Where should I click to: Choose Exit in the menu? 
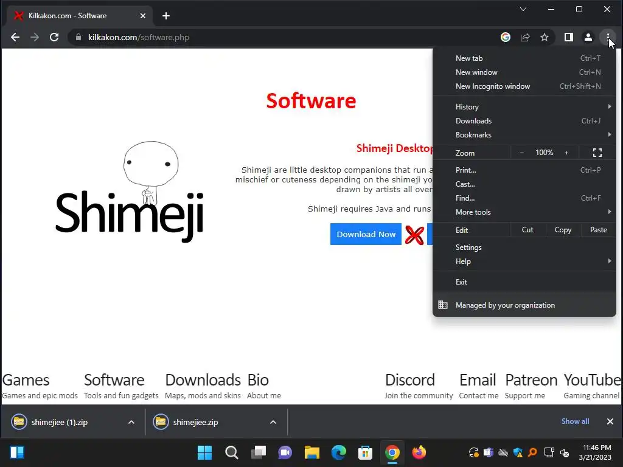(524, 282)
